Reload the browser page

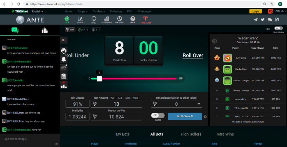pos(18,4)
